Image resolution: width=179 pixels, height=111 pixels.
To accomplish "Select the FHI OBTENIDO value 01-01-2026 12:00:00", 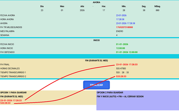I will [127, 52].
